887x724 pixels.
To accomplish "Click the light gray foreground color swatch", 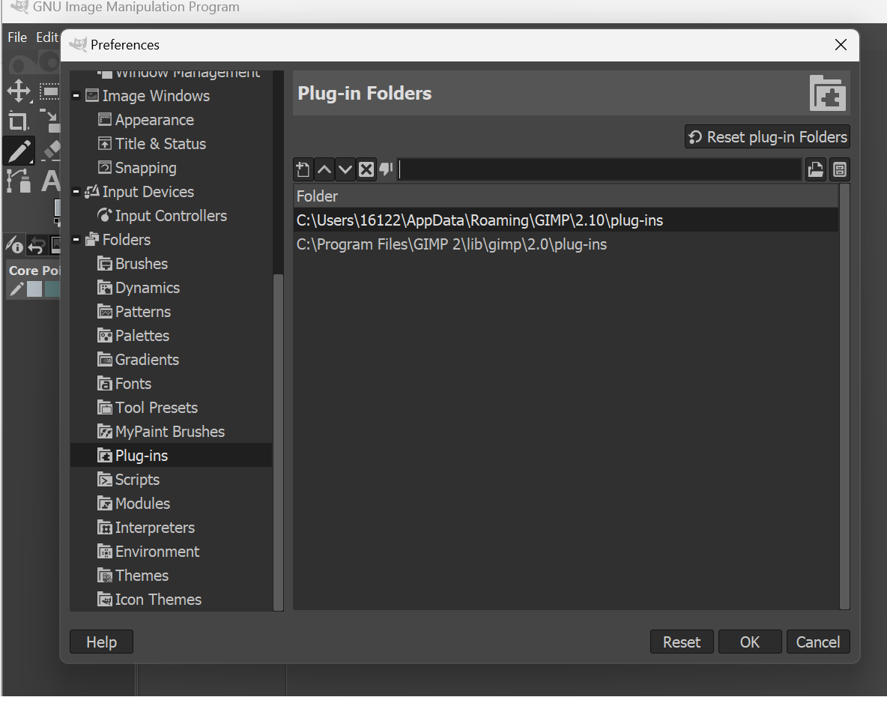I will click(34, 289).
